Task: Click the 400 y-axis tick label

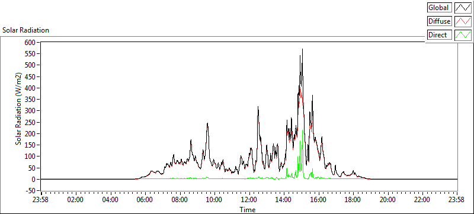Action: click(30, 88)
